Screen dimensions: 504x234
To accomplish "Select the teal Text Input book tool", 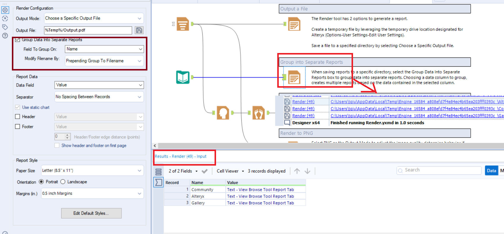I will click(x=183, y=77).
